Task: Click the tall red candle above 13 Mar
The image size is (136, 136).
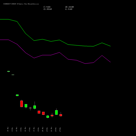Action: [21, 104]
